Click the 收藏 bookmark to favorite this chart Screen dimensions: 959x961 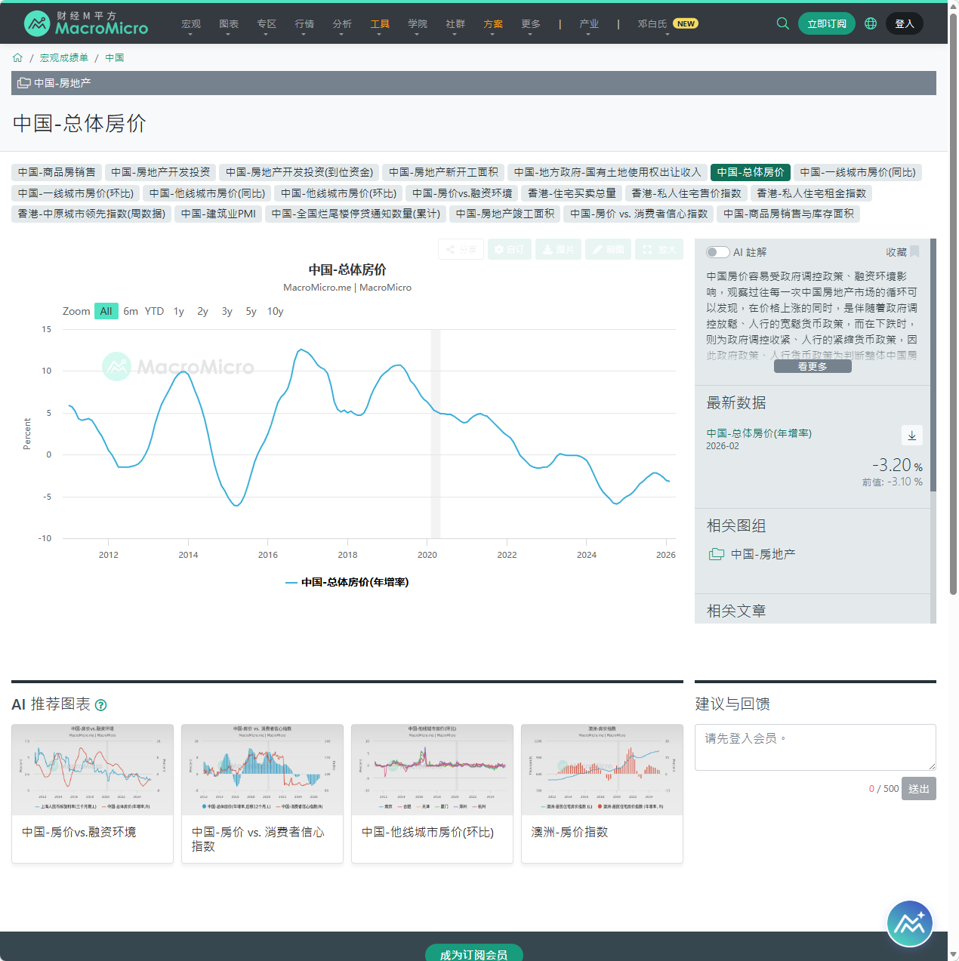tap(914, 251)
